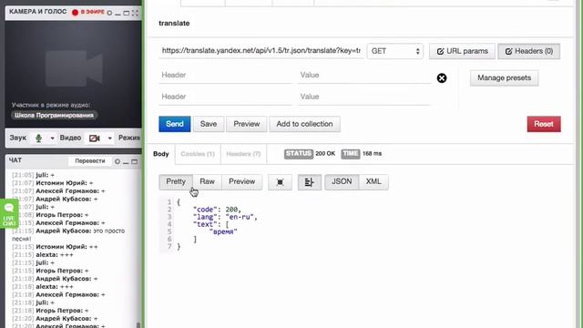This screenshot has width=583, height=328.
Task: Open the green Live Chat widget
Action: pos(9,214)
